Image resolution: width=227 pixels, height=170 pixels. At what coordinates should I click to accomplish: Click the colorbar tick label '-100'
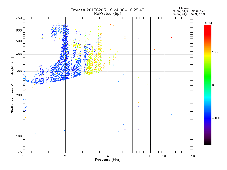[x=216, y=118]
